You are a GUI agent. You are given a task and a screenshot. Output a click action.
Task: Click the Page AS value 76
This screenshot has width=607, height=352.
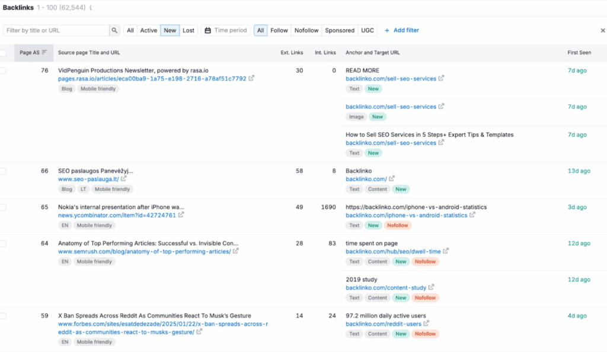click(x=44, y=71)
